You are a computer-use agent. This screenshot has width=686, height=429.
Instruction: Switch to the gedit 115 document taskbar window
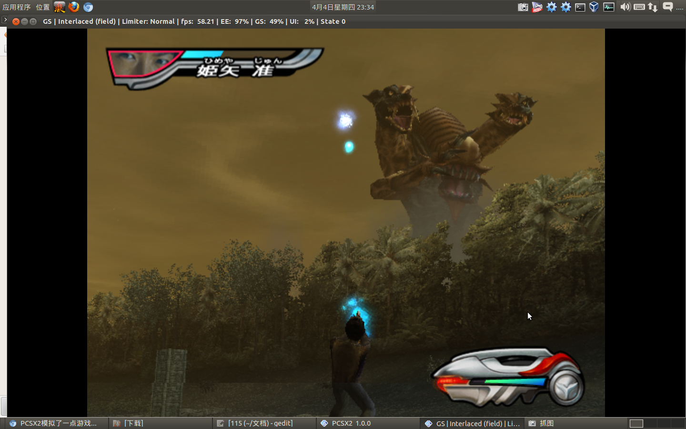264,423
